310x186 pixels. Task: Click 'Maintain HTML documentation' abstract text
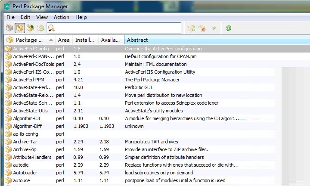[156, 64]
